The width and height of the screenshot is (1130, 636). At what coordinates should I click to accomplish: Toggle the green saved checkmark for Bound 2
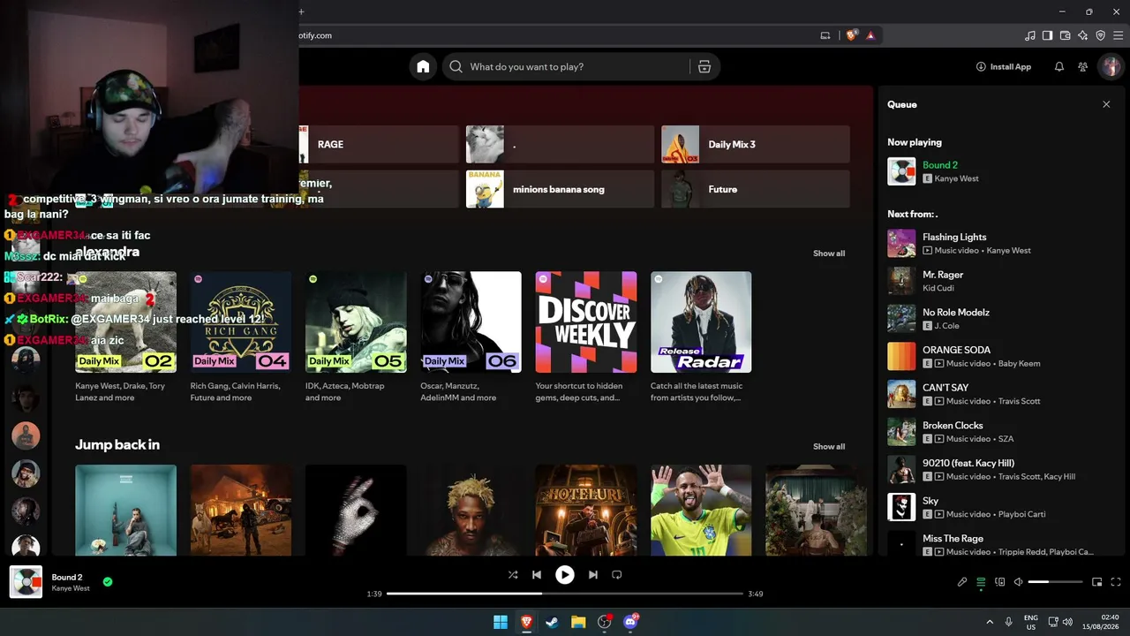[108, 582]
